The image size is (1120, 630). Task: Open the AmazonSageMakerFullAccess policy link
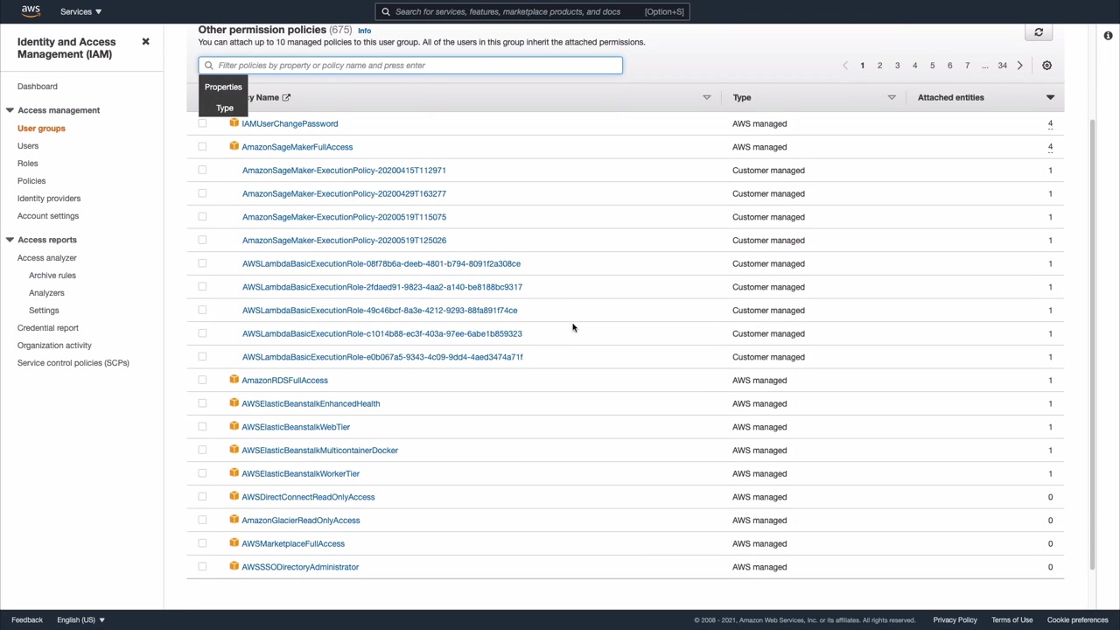tap(297, 147)
